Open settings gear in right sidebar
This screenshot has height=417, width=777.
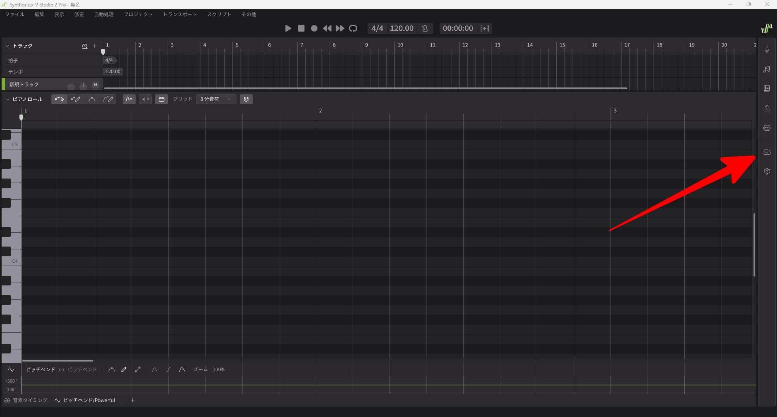click(x=766, y=171)
